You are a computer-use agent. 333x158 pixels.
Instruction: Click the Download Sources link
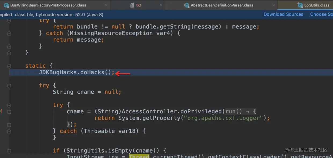pos(283,14)
